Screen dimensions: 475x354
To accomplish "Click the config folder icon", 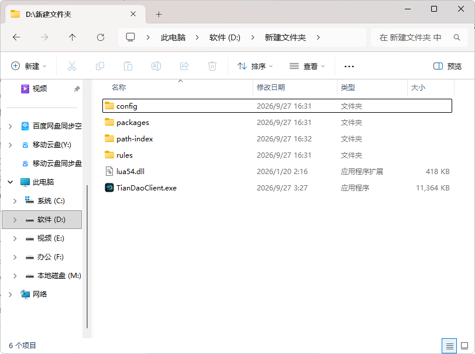I will coord(109,106).
